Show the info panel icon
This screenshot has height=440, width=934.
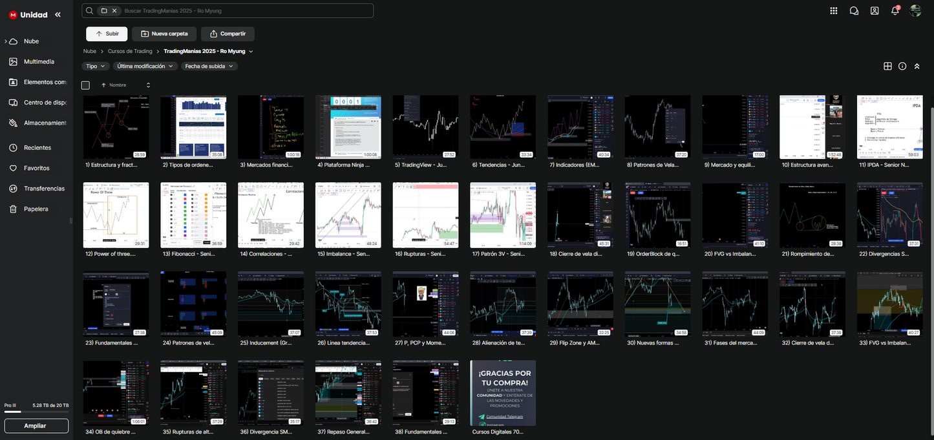(x=902, y=66)
